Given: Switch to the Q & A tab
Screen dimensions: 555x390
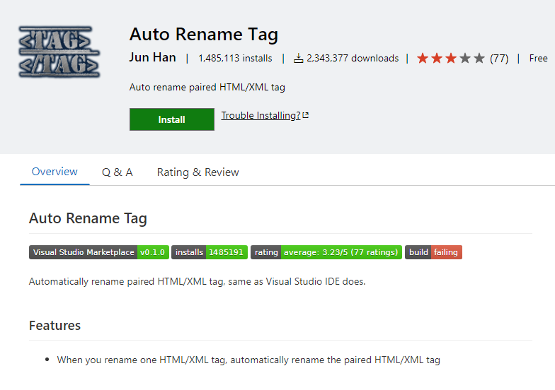Looking at the screenshot, I should [x=118, y=172].
